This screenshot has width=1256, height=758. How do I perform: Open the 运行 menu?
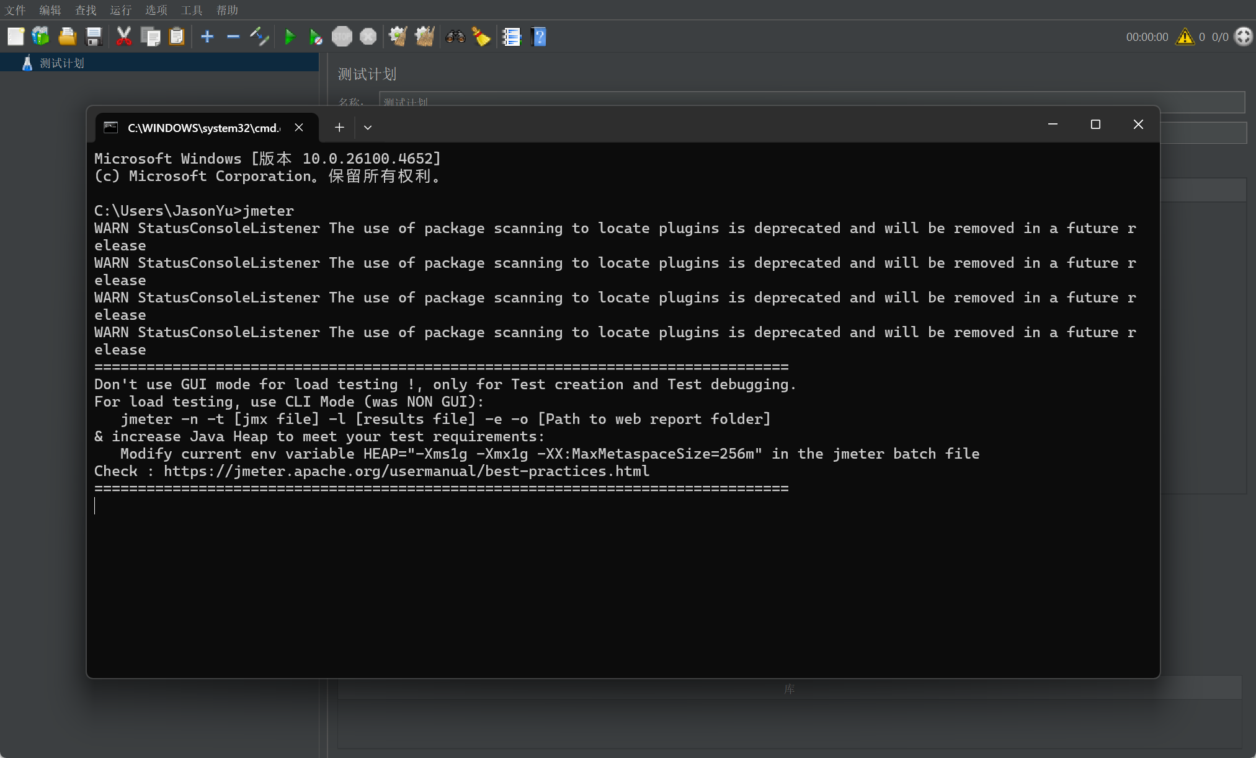pos(121,10)
